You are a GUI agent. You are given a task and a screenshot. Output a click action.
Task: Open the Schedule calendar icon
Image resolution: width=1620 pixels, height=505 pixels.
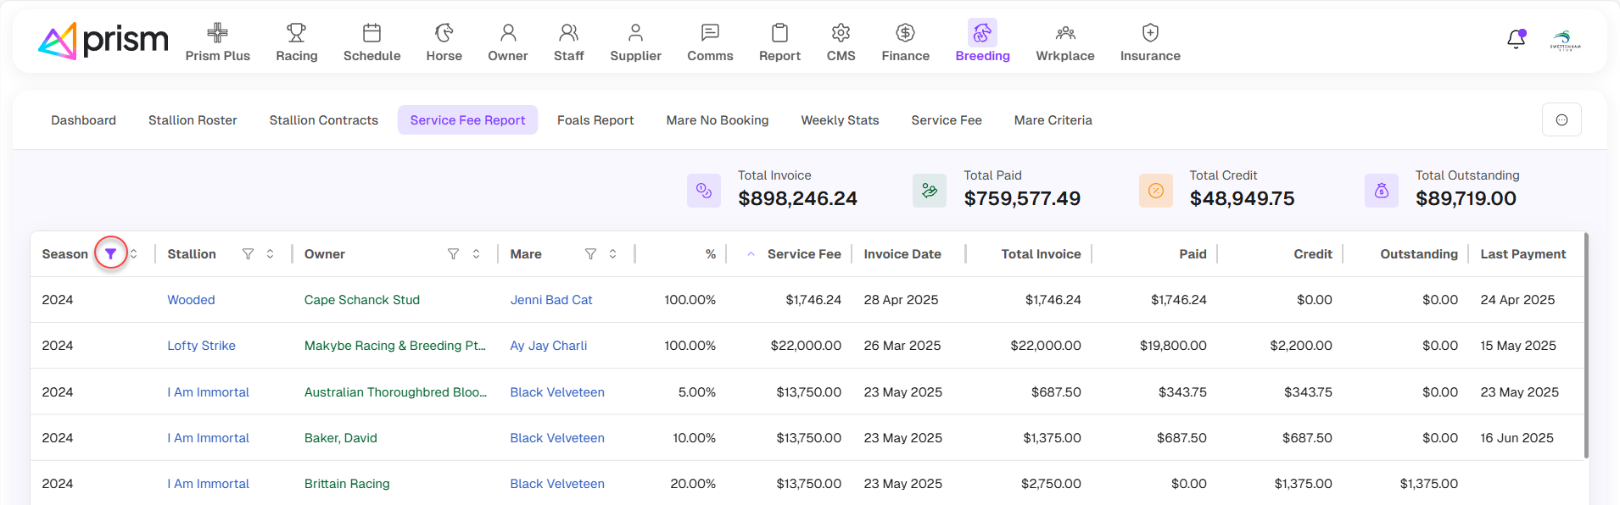371,33
